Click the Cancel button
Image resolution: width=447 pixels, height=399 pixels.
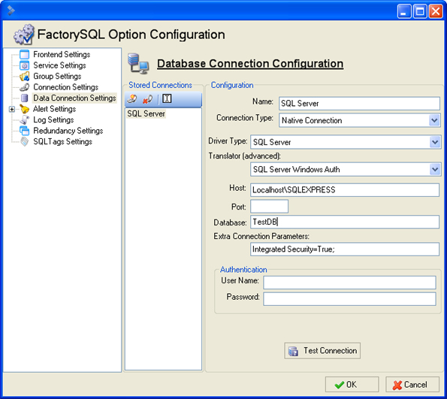click(412, 385)
